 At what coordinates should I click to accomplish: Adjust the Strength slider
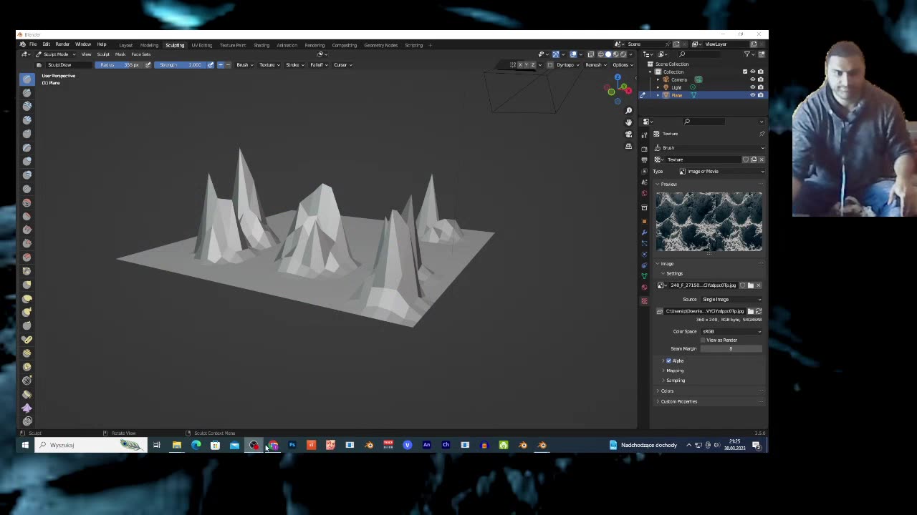(180, 65)
